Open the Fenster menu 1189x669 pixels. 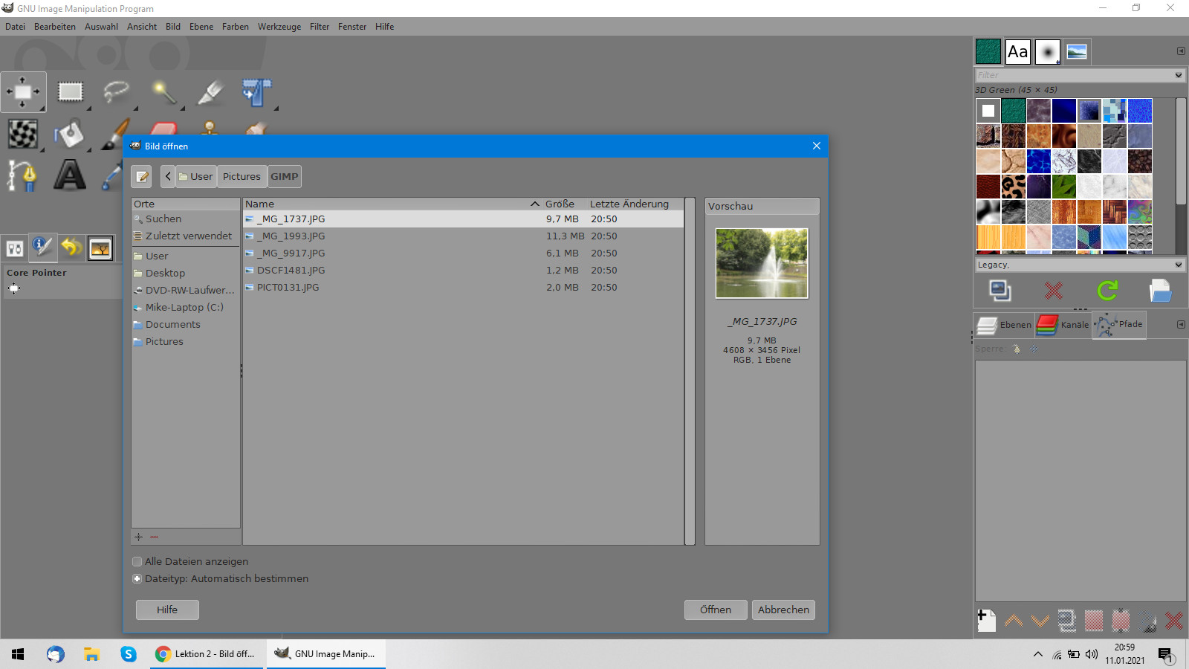(352, 27)
